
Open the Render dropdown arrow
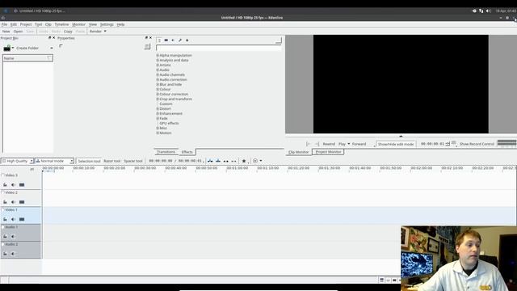pyautogui.click(x=105, y=32)
